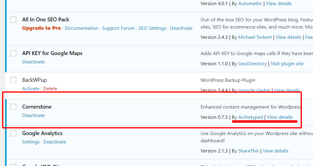
Task: Click 'Version 2.1.3' text
Action: tap(214, 151)
